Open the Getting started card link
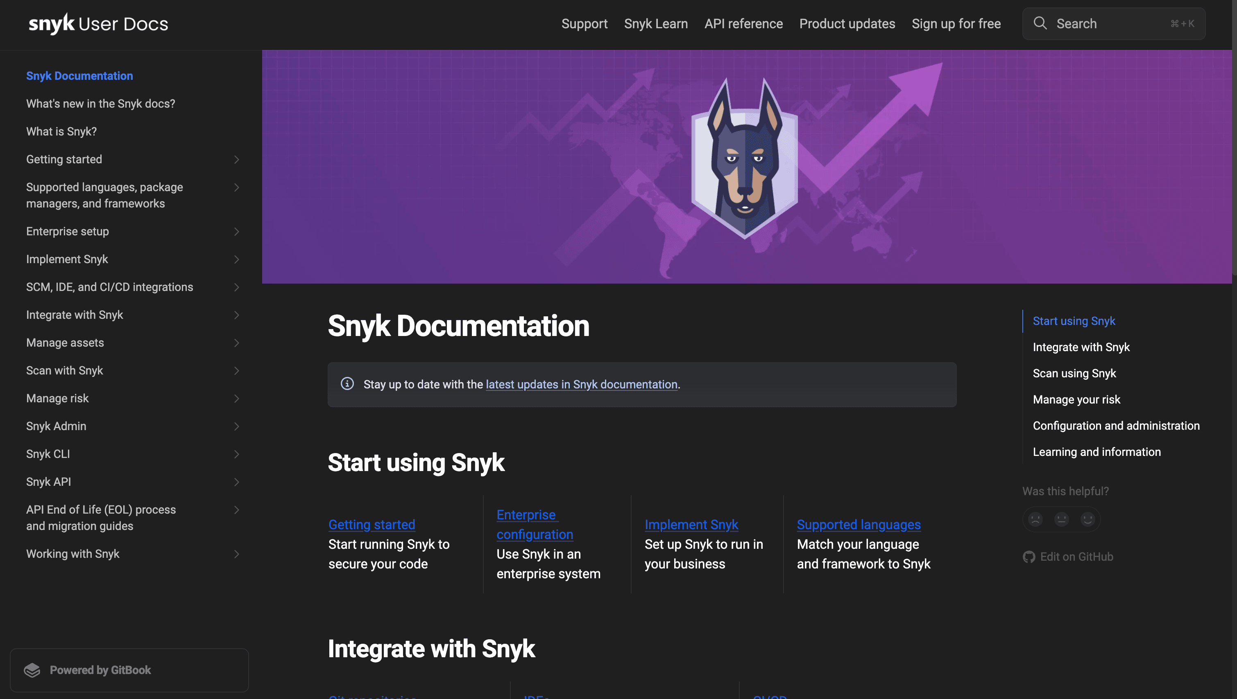This screenshot has width=1237, height=699. coord(372,525)
